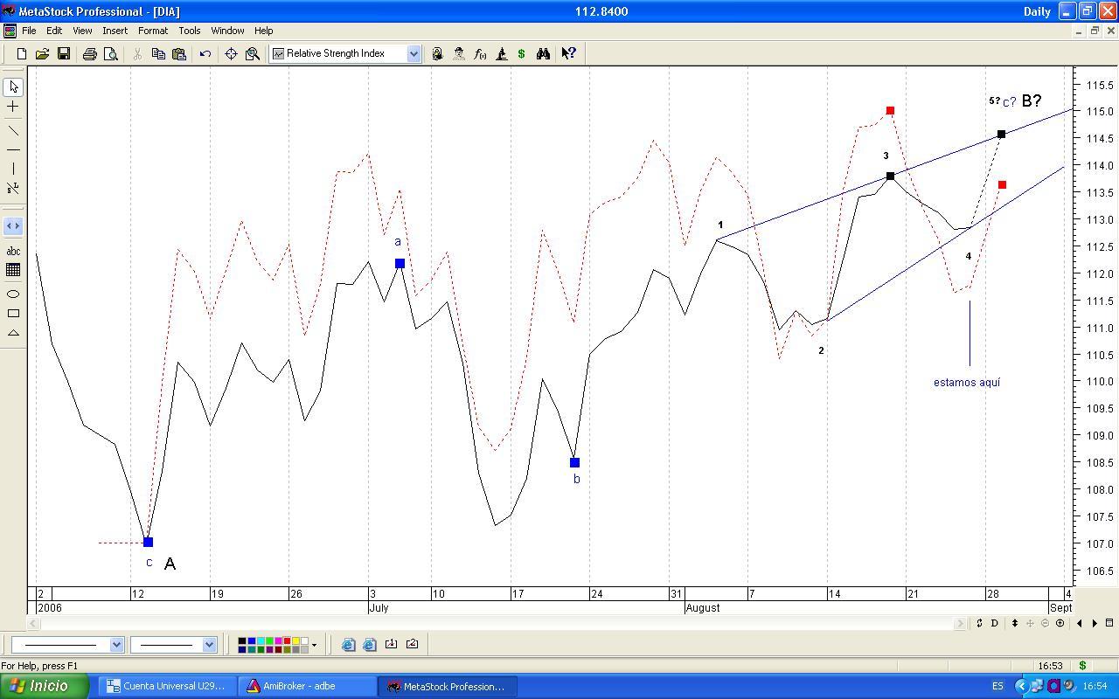Open the Edit menu
The height and width of the screenshot is (699, 1119).
tap(54, 31)
